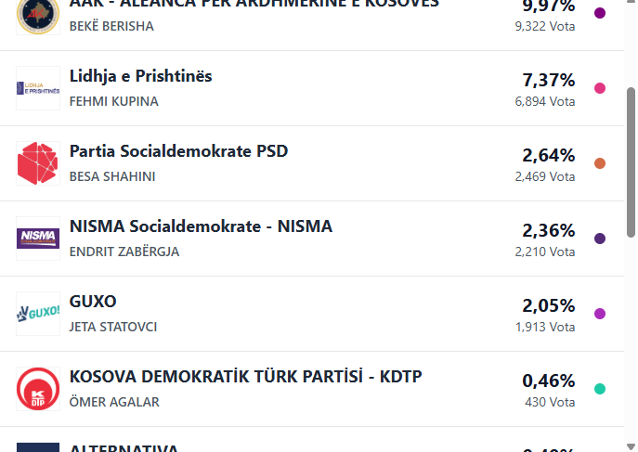Screen dimensions: 638x452
Task: Click the dark blue ALTERNATIVA logo
Action: point(38,447)
